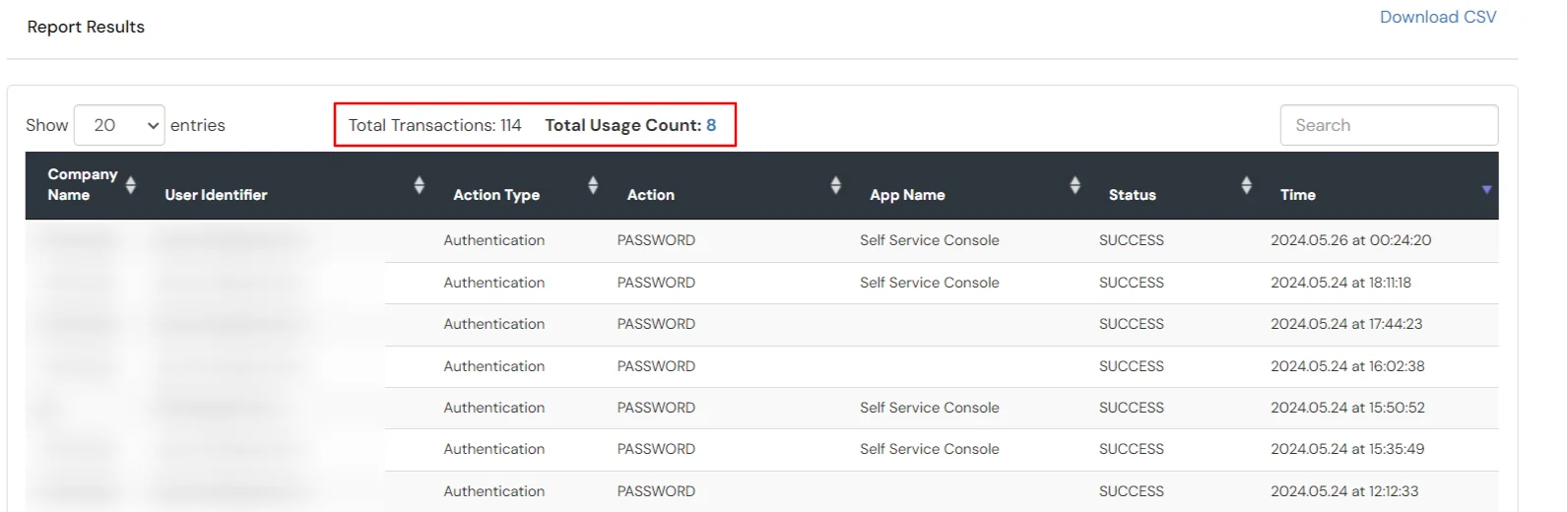Sort by User Identifier column arrows

419,185
